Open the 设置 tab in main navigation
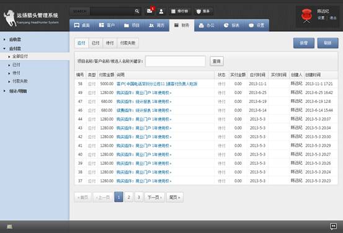 click(257, 25)
